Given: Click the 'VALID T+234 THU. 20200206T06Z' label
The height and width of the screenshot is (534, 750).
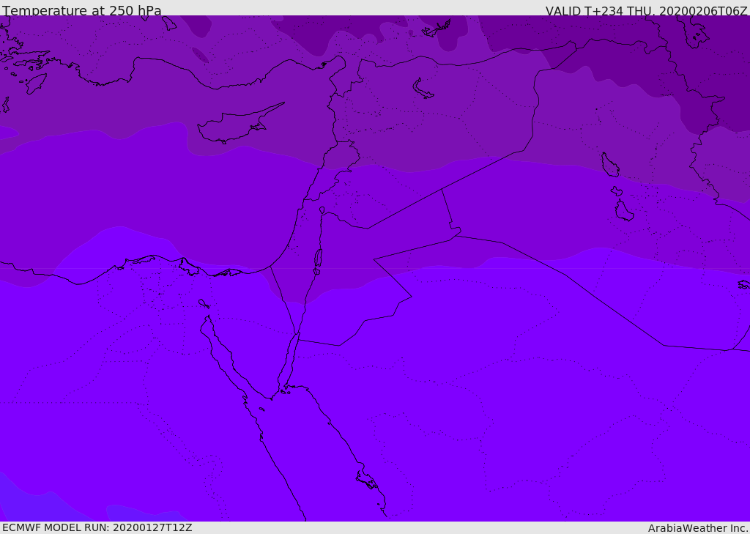Looking at the screenshot, I should (646, 10).
